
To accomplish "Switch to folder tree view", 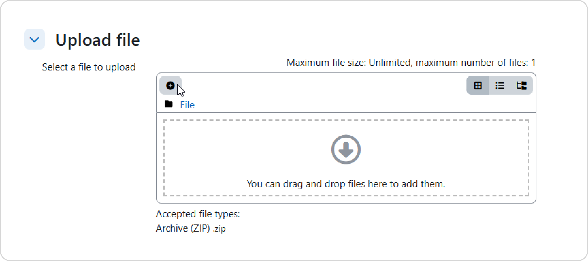I will (x=521, y=85).
